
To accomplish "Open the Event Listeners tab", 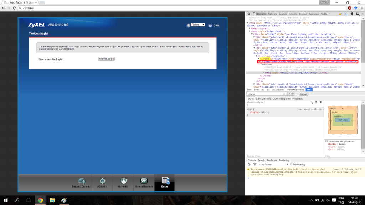I will tap(263, 99).
